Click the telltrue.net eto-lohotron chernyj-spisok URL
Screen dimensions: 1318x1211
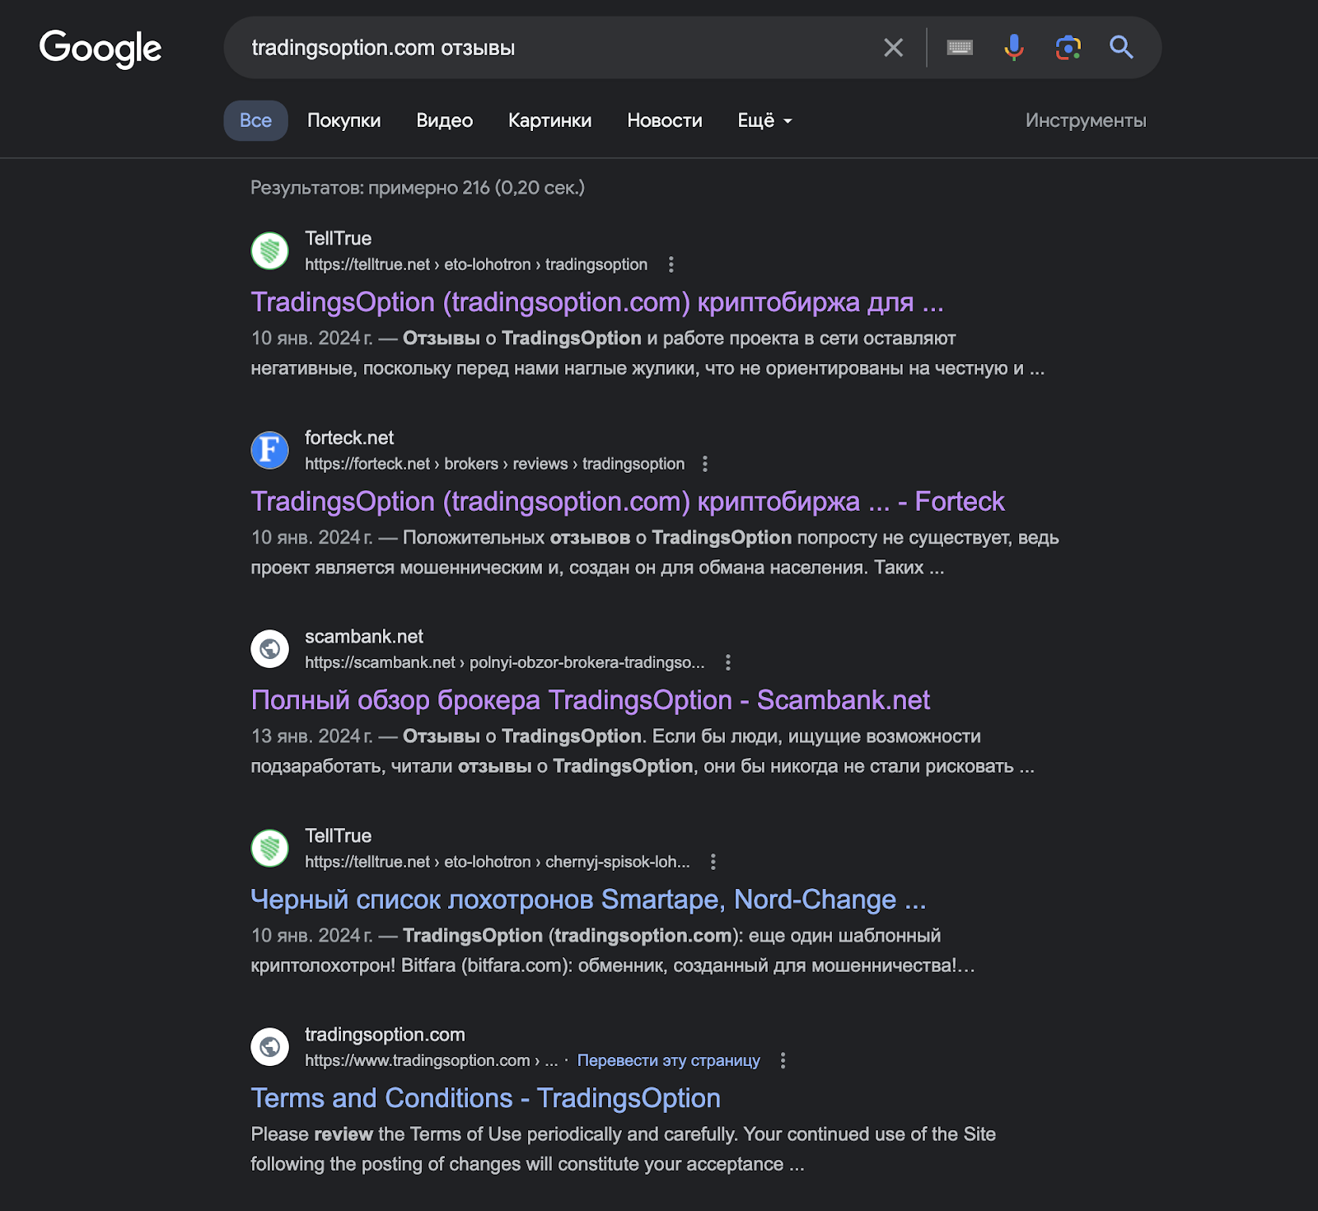point(498,862)
